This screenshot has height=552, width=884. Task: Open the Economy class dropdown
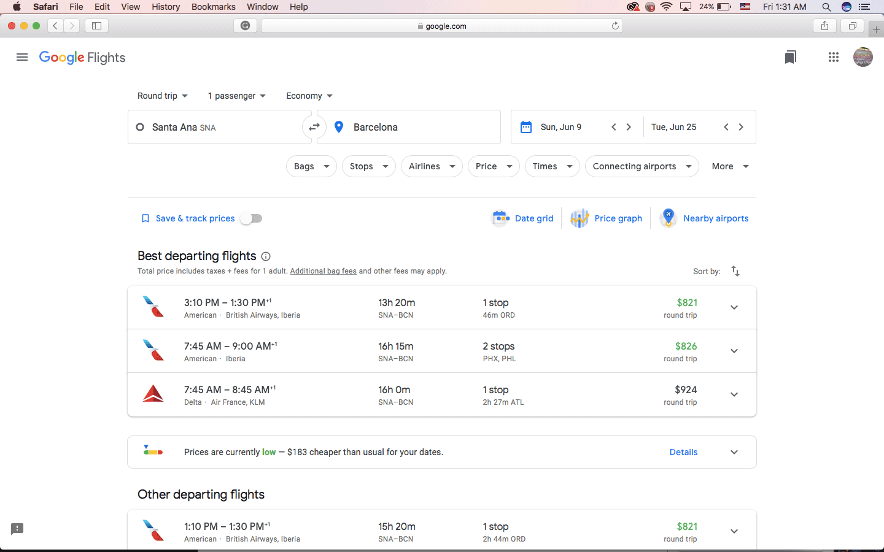click(x=309, y=96)
